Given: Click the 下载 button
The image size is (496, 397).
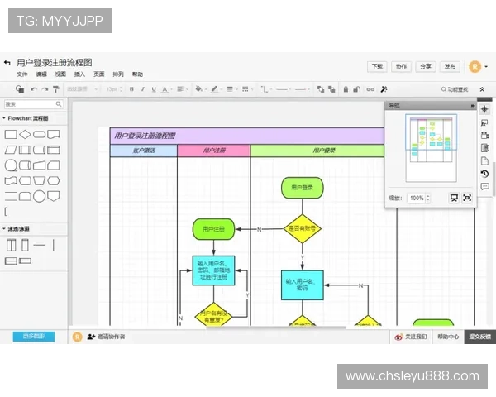Looking at the screenshot, I should click(377, 66).
